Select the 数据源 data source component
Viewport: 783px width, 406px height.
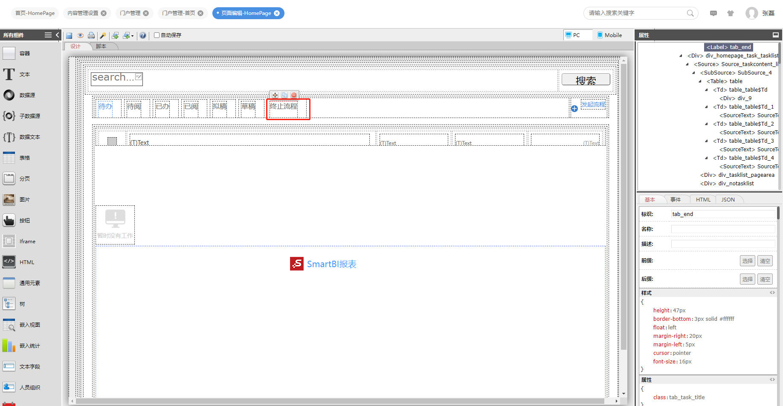point(19,95)
